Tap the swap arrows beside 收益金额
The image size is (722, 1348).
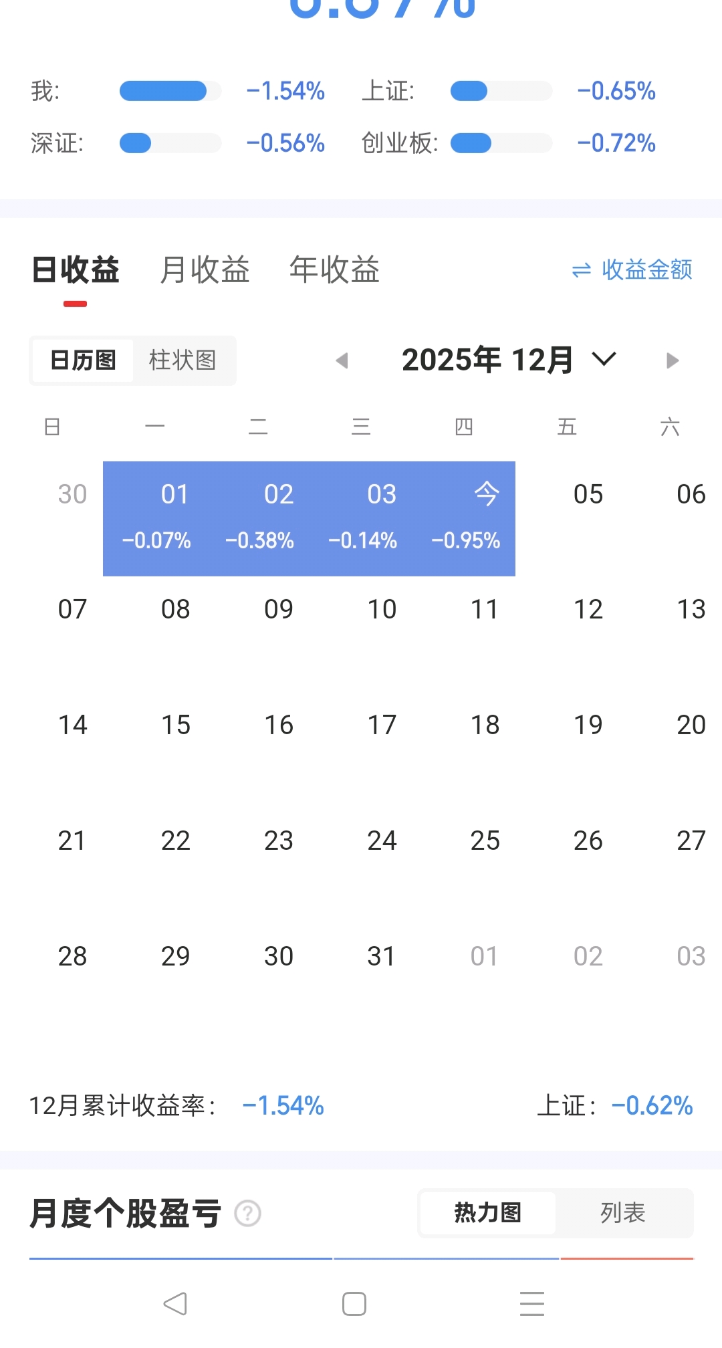582,270
